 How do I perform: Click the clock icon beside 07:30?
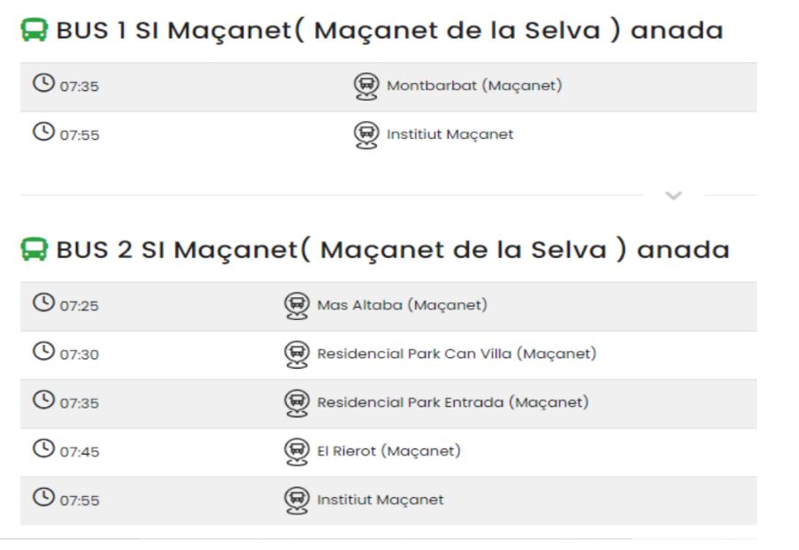pos(43,353)
